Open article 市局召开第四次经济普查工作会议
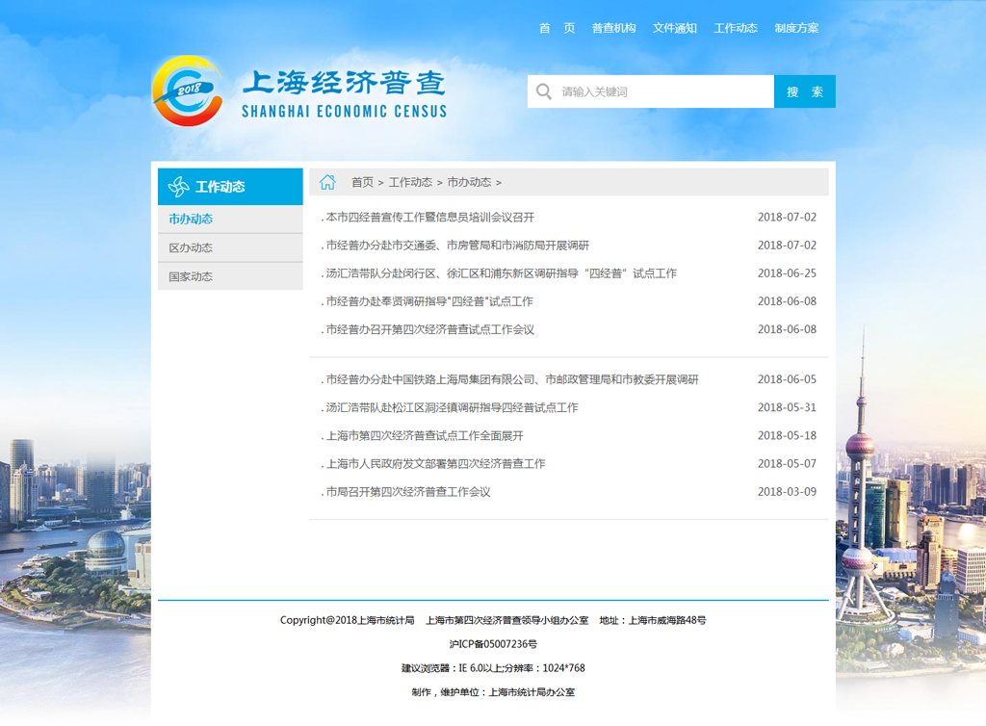Screen dimensions: 986x726 408,492
